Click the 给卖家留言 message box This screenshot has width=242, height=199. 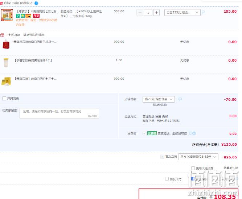click(x=59, y=113)
